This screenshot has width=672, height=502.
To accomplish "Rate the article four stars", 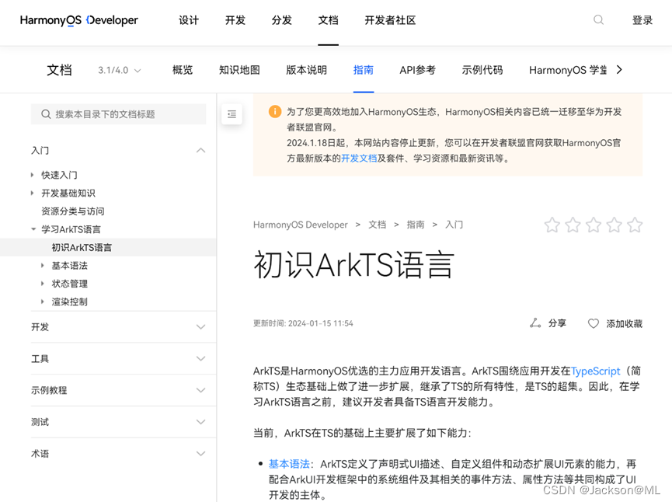I will coord(614,225).
